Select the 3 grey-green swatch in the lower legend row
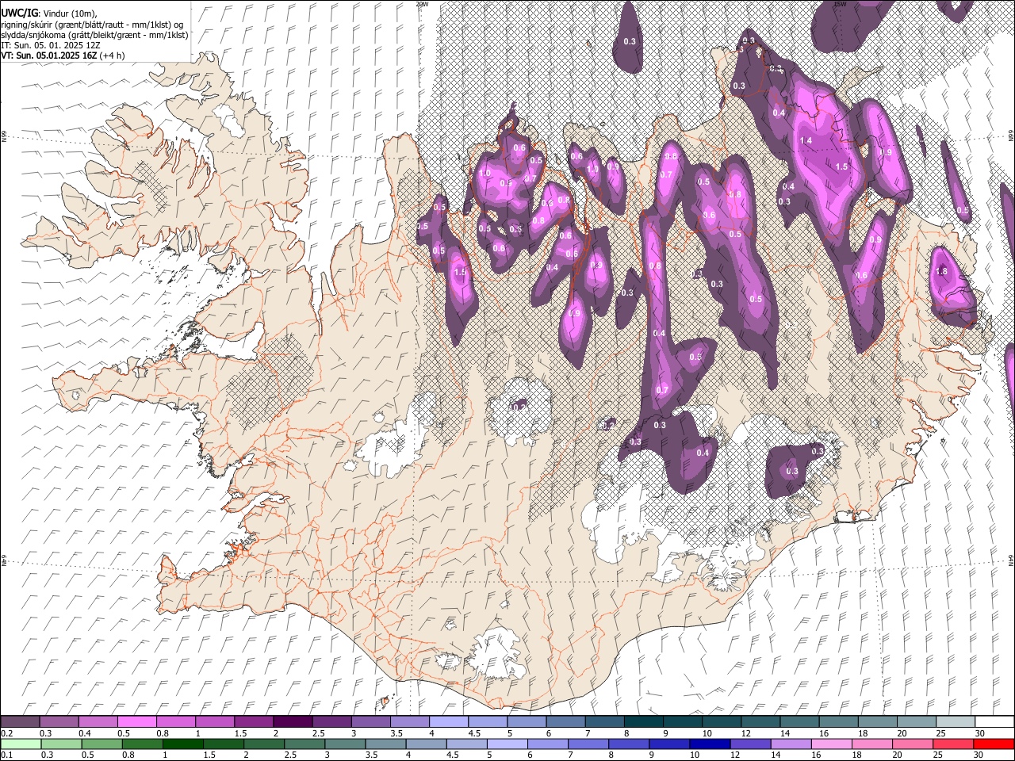The height and width of the screenshot is (761, 1015). [x=345, y=744]
